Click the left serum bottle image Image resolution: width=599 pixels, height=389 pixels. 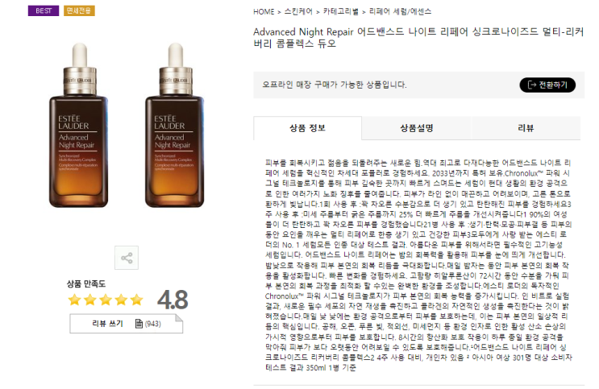pos(79,125)
